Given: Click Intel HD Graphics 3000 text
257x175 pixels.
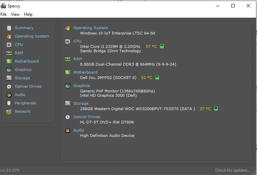Looking at the screenshot, I should coord(108,95).
